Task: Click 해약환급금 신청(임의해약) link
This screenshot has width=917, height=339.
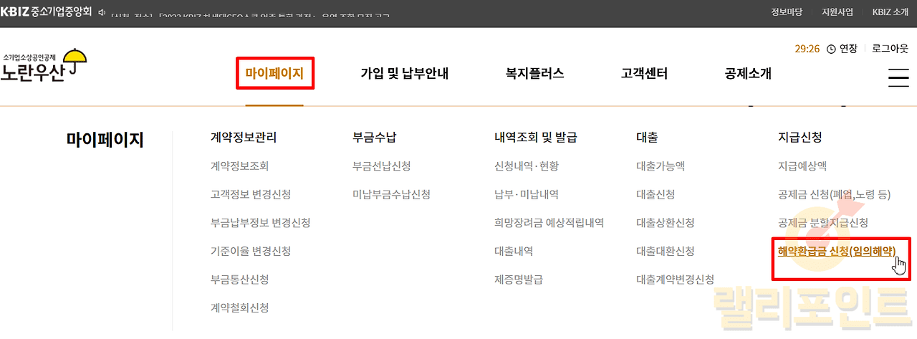Action: tap(836, 251)
